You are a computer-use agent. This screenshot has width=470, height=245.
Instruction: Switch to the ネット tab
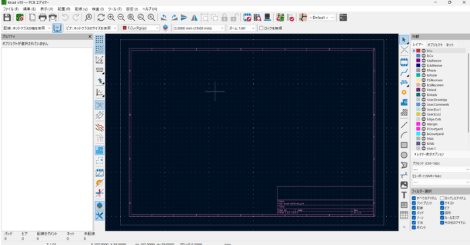[x=450, y=44]
